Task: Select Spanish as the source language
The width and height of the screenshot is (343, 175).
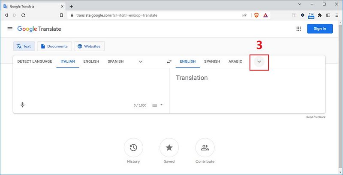Action: tap(115, 61)
